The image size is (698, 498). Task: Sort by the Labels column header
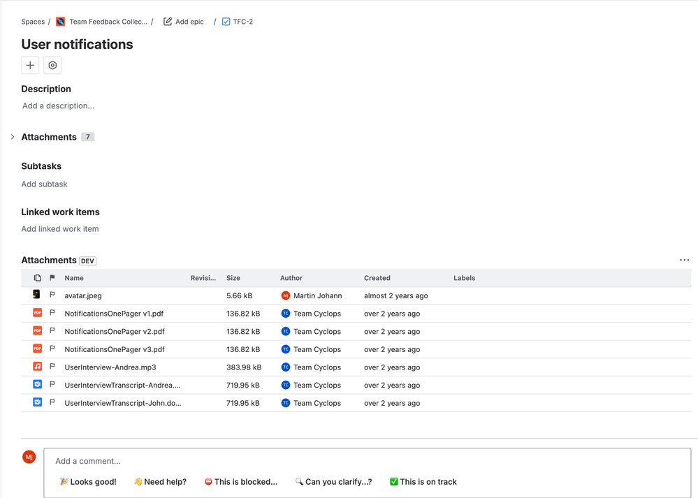(465, 278)
